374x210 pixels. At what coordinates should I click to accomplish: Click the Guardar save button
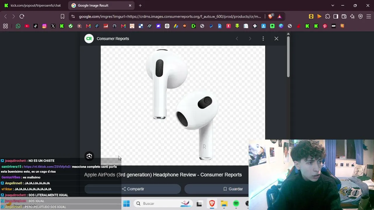click(233, 189)
